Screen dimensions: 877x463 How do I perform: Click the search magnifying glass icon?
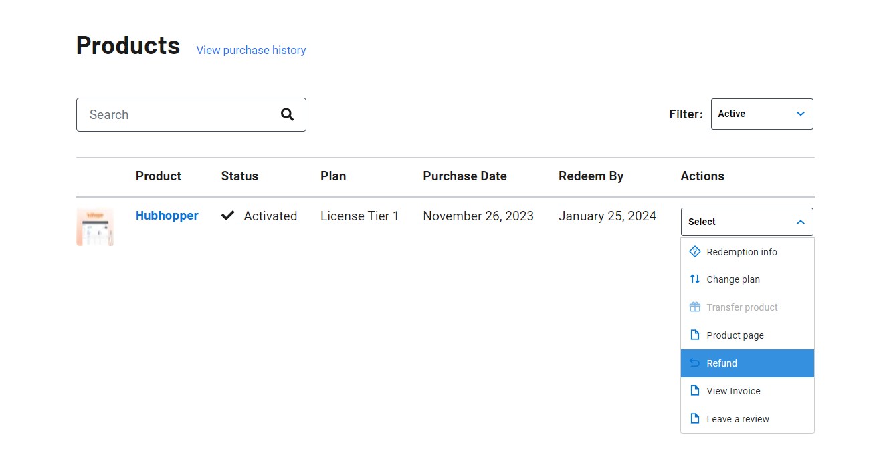[x=287, y=114]
